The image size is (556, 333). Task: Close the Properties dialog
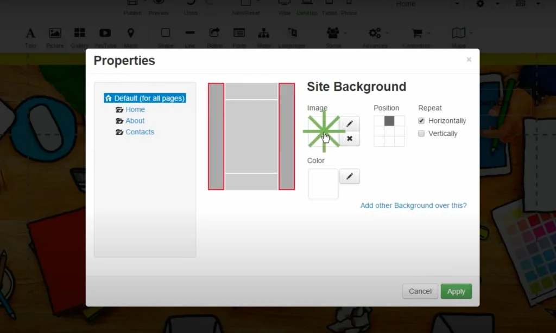pyautogui.click(x=469, y=60)
